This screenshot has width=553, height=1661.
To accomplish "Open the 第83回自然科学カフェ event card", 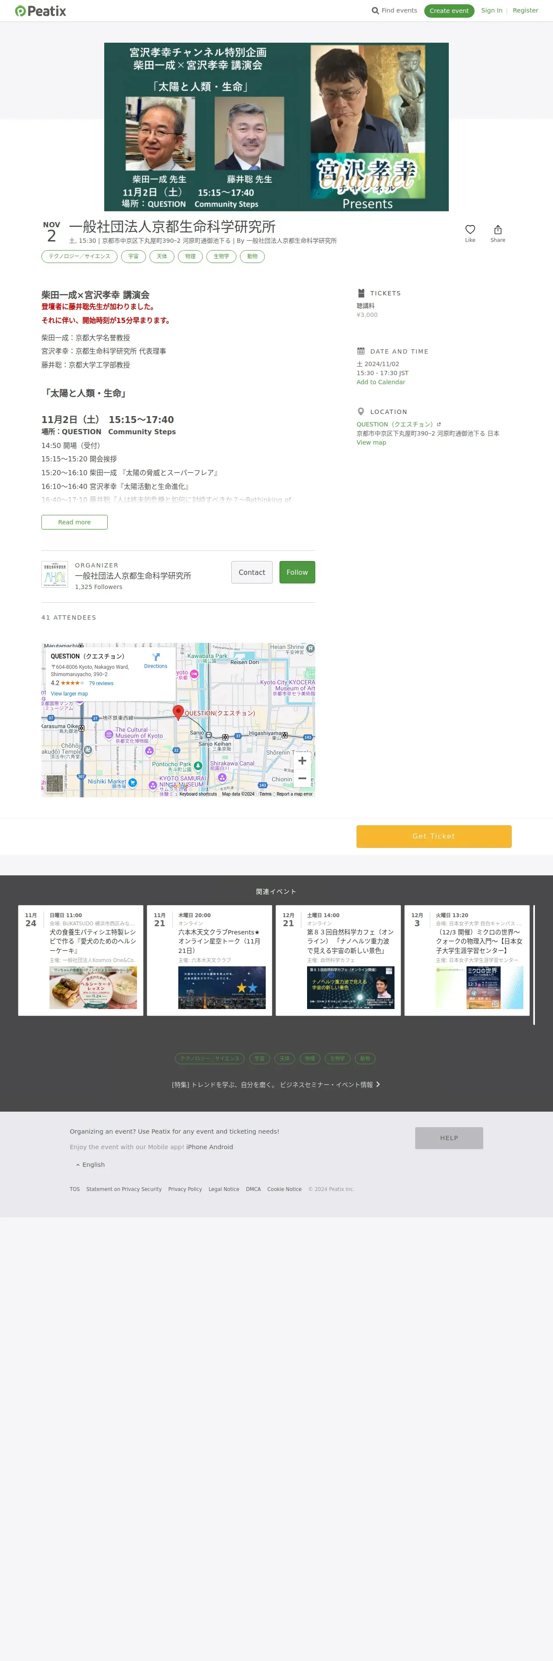I will tap(338, 960).
